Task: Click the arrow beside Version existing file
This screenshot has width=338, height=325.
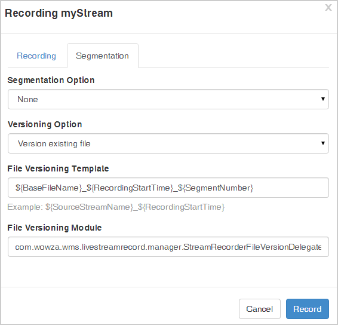Action: pyautogui.click(x=322, y=143)
